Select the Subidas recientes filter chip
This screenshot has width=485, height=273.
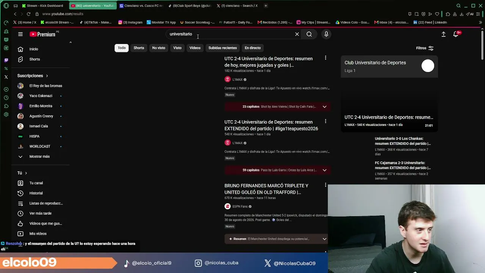[x=222, y=48]
